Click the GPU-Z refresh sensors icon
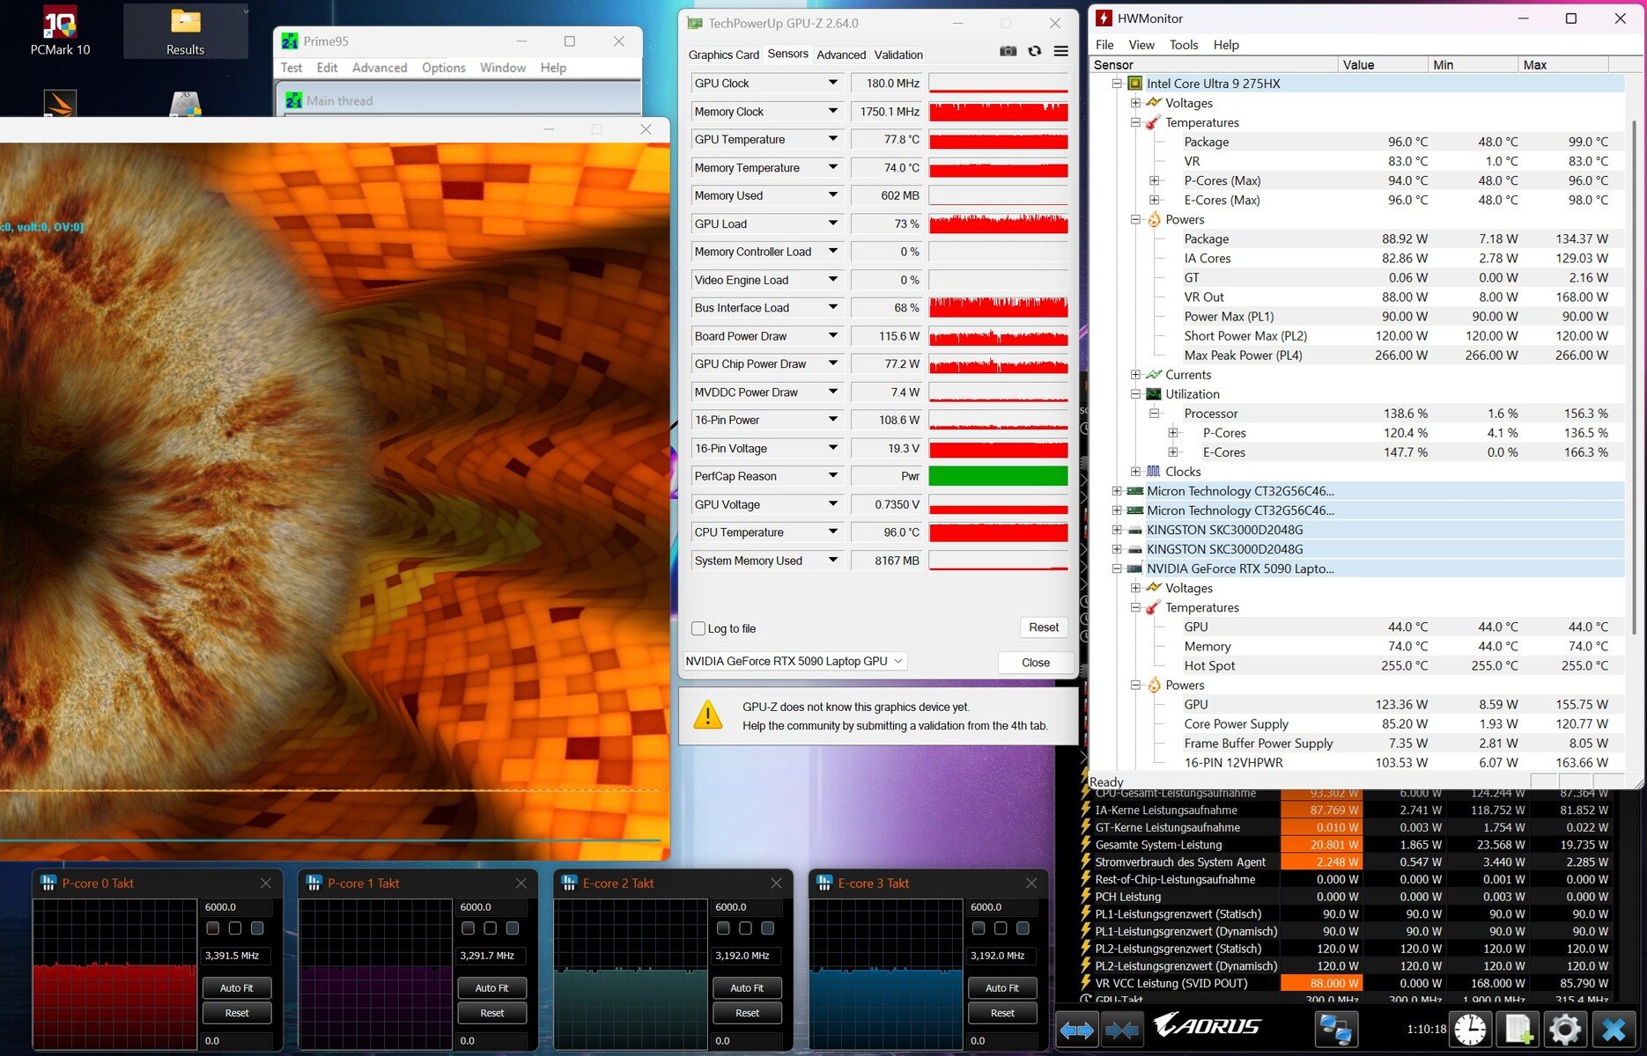The image size is (1647, 1056). pos(1035,52)
